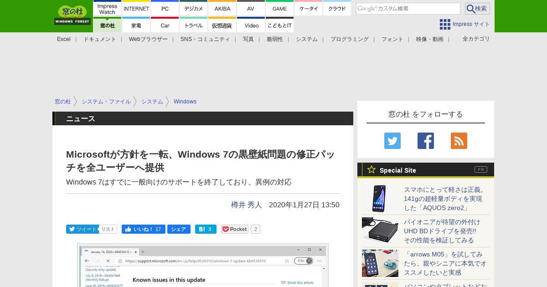The height and width of the screenshot is (287, 547).
Task: Open the Video tab
Action: click(251, 25)
